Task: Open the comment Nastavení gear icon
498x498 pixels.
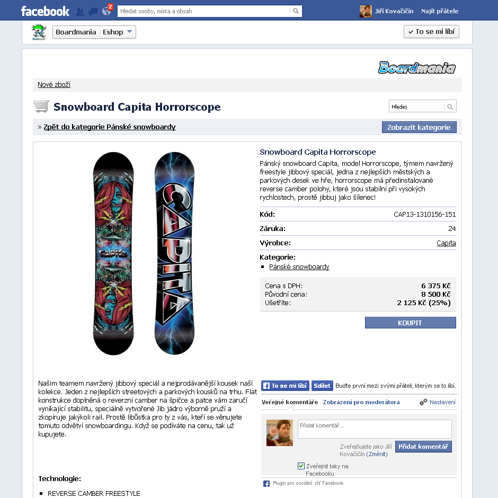Action: pos(423,402)
